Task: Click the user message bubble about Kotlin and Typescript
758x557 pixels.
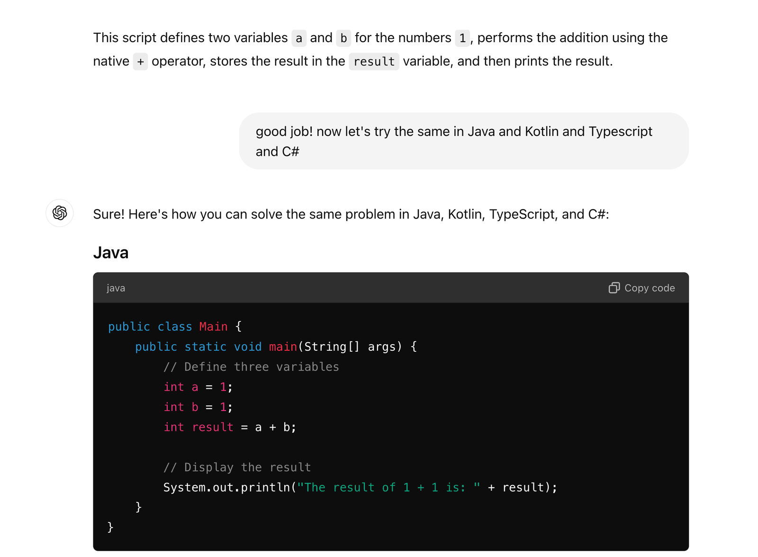Action: (x=464, y=141)
